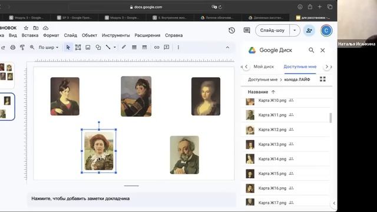Switch Drive list to grid view

point(323,79)
